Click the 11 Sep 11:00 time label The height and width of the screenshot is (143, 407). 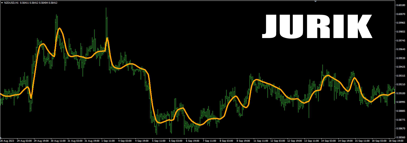click(x=261, y=141)
